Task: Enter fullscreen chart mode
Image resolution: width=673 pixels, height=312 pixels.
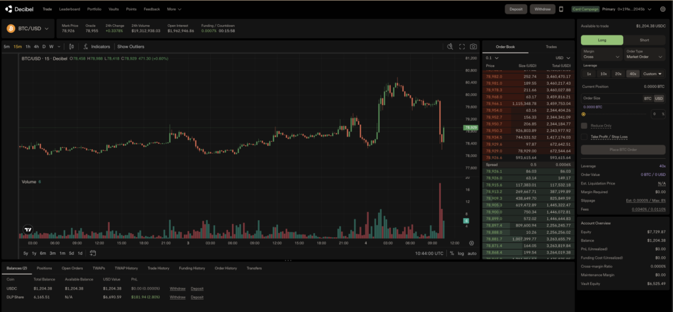Action: click(x=462, y=47)
